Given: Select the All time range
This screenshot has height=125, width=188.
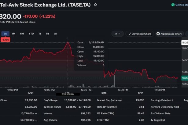Looking at the screenshot, I should pyautogui.click(x=56, y=34).
